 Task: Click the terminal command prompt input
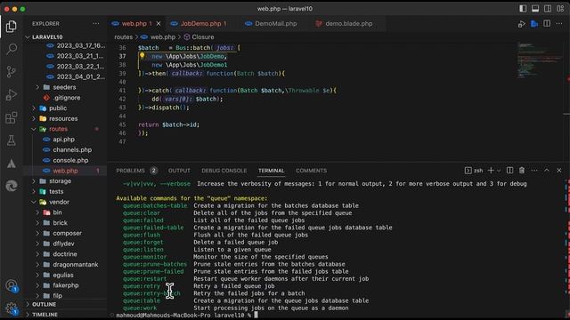[x=256, y=316]
